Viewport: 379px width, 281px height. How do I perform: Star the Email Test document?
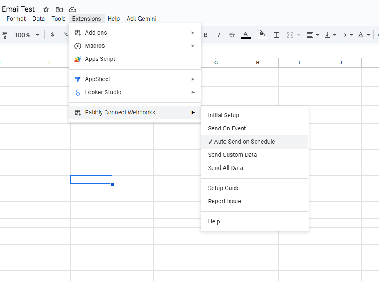click(x=46, y=9)
